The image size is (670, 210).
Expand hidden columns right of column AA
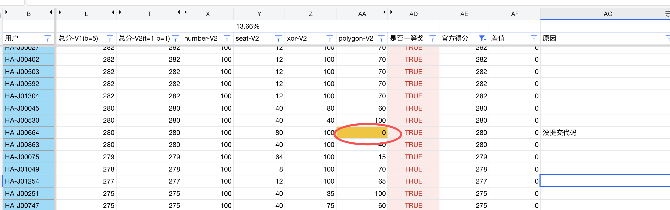click(385, 12)
